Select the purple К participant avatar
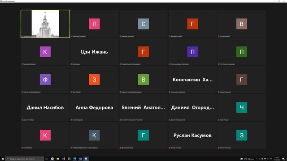Viewport: 287px width, 161px height. coord(45,52)
